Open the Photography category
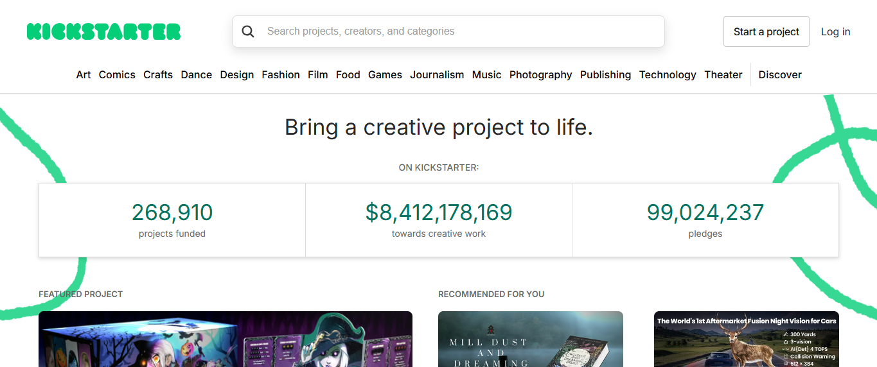The height and width of the screenshot is (367, 877). 541,74
